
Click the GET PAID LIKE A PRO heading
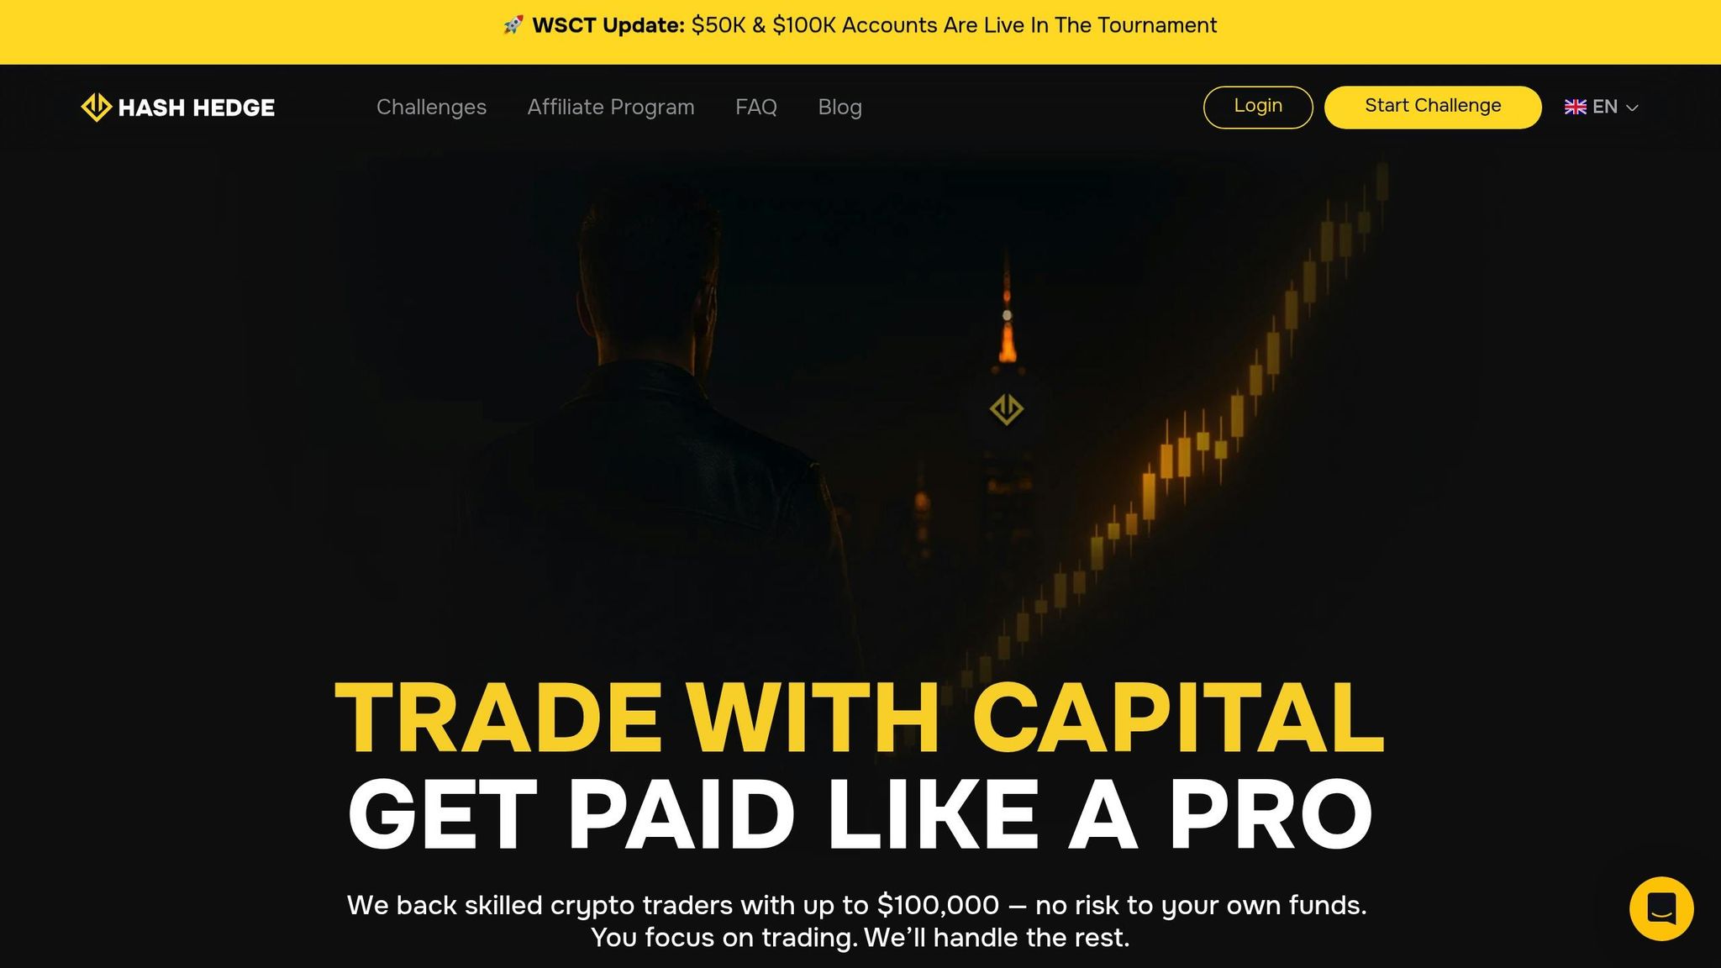860,813
